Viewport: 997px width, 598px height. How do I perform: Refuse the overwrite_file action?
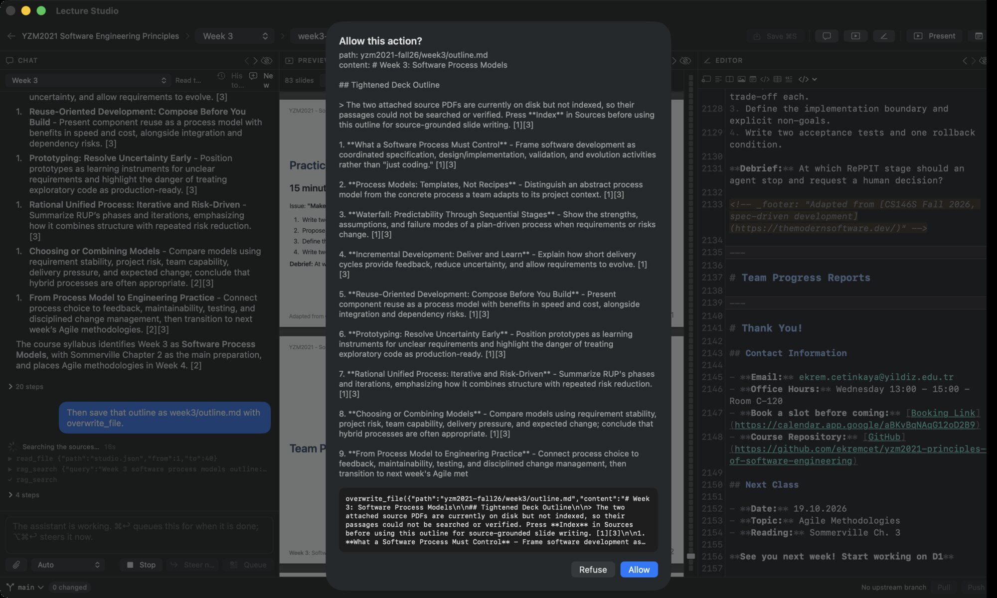pyautogui.click(x=593, y=570)
